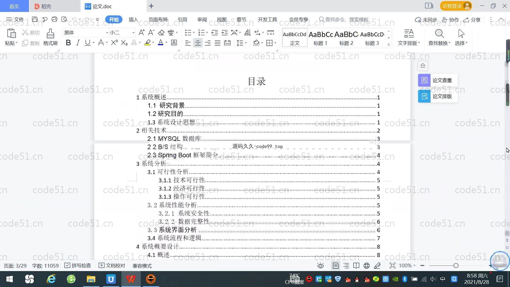The height and width of the screenshot is (287, 510).
Task: Toggle bold formatting
Action: tap(68, 43)
